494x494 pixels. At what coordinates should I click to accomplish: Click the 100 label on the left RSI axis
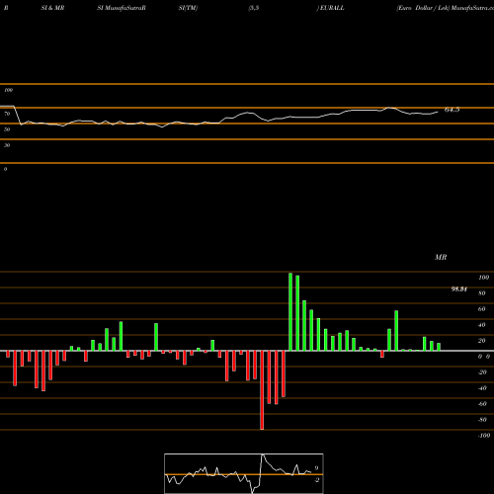pyautogui.click(x=8, y=90)
